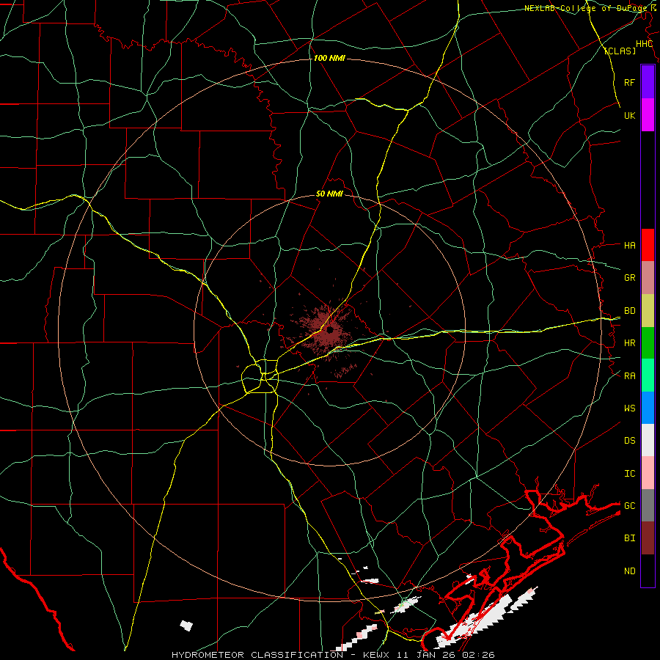The image size is (660, 660).
Task: Click the WS legend label
Action: pyautogui.click(x=629, y=408)
